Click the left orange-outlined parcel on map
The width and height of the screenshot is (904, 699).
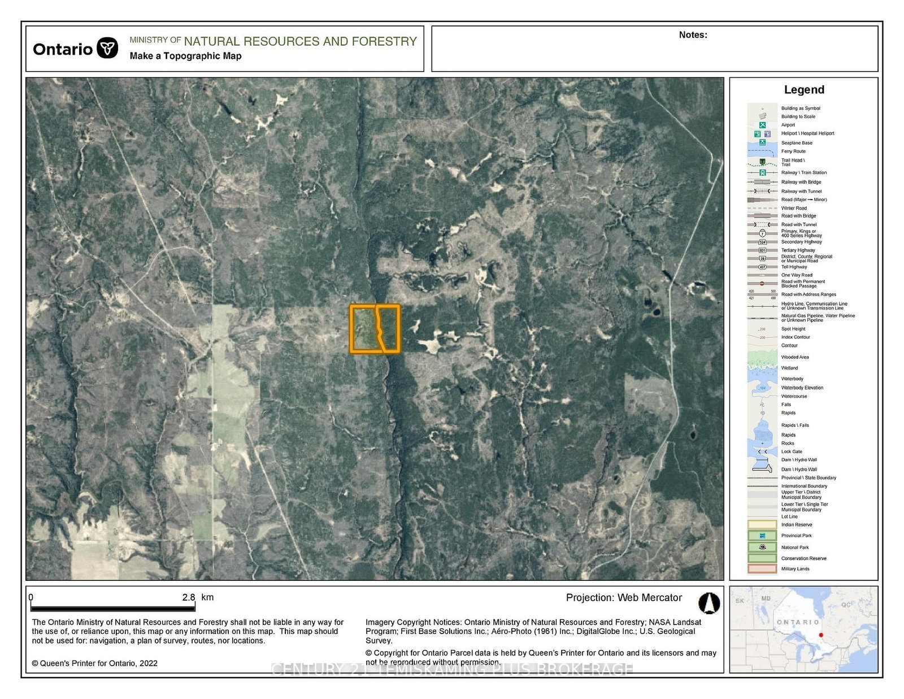363,329
